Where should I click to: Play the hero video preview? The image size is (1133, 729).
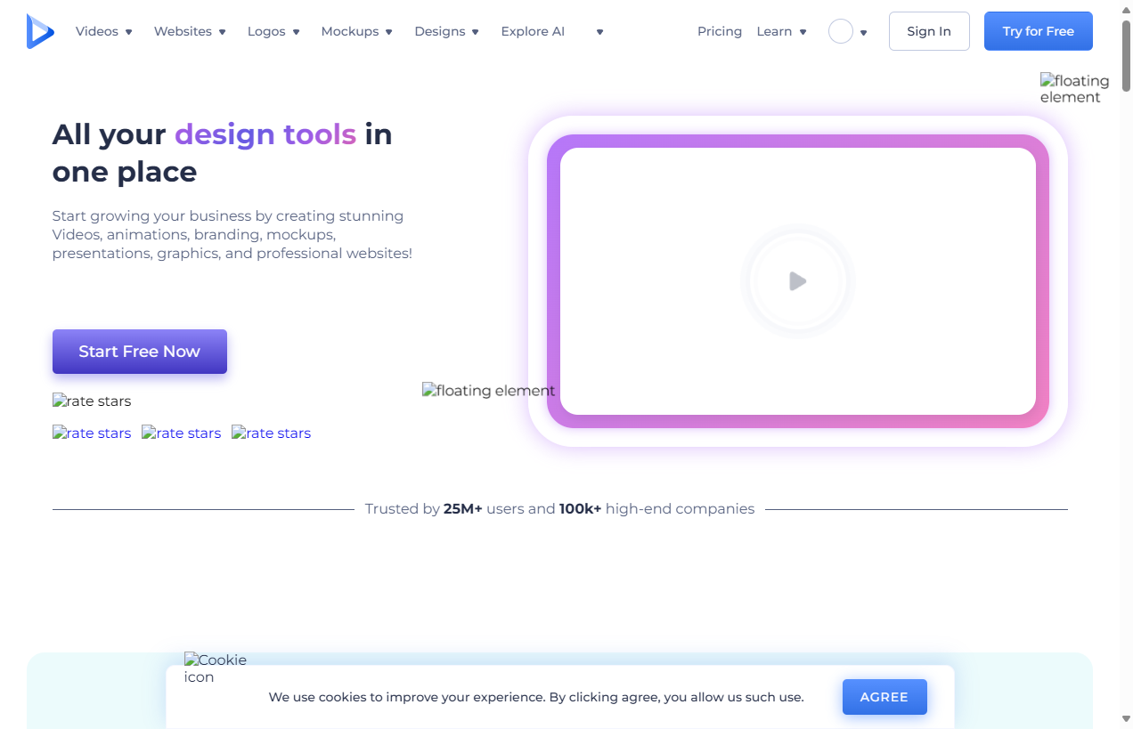coord(797,281)
